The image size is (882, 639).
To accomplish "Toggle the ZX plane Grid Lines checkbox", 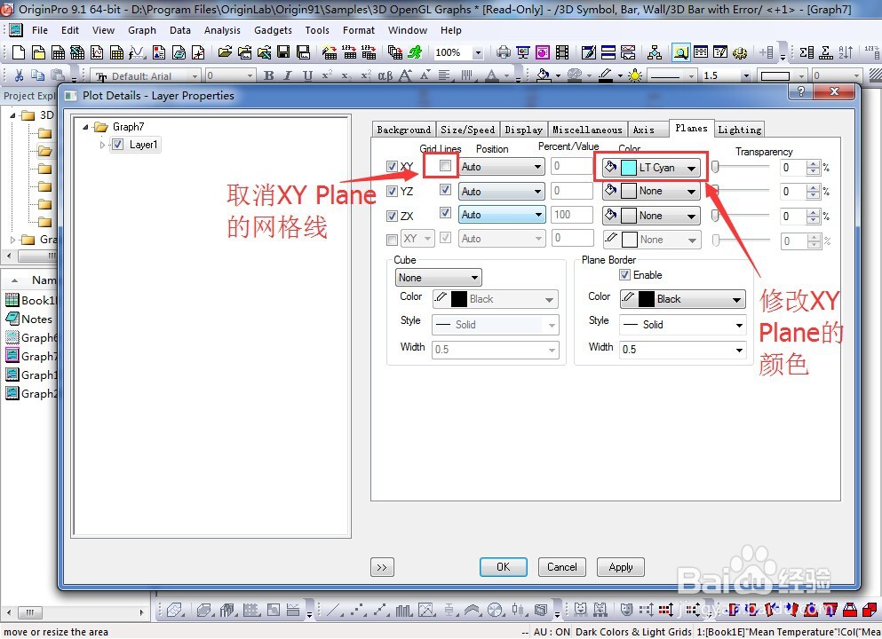I will click(446, 213).
